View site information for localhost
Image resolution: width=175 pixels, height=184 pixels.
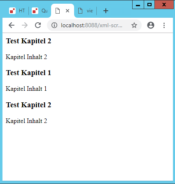pyautogui.click(x=54, y=25)
